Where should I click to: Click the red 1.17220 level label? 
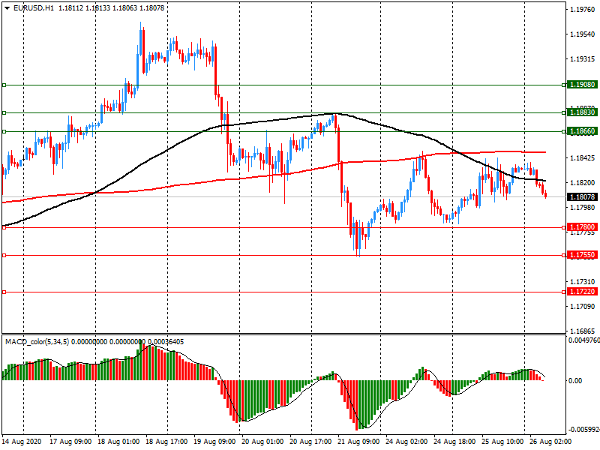click(582, 292)
